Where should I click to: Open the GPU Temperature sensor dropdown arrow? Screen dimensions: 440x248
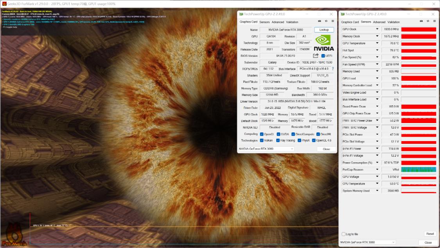click(377, 43)
